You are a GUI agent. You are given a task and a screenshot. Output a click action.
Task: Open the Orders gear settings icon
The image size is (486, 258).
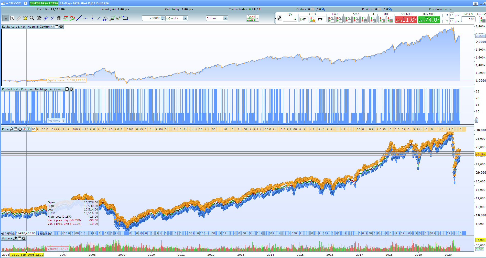click(323, 9)
